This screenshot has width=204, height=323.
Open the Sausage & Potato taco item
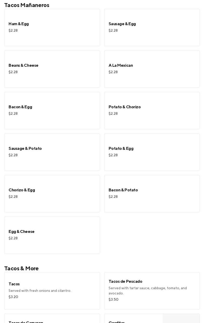click(x=52, y=152)
